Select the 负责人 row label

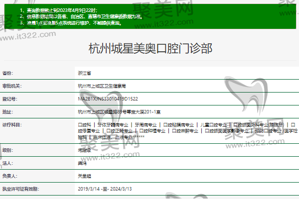point(9,176)
